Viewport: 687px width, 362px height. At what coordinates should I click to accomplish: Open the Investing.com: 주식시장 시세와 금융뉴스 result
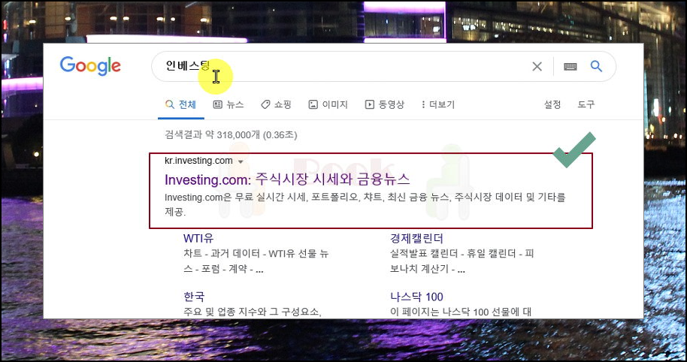[287, 179]
